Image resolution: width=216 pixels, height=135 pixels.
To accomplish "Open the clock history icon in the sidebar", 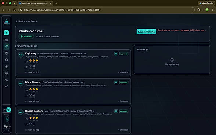I will [6, 73].
